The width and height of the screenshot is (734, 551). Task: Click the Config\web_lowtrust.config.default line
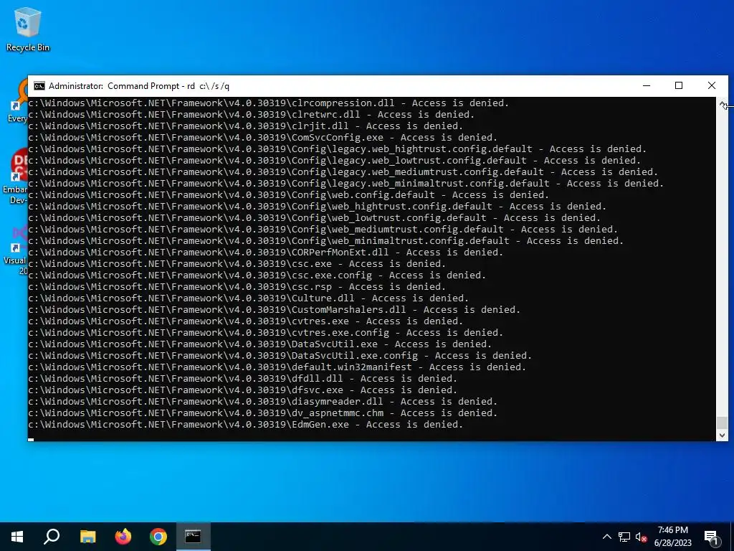315,218
